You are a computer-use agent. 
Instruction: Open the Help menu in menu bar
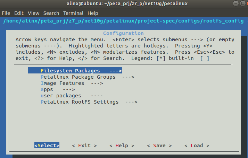pos(93,13)
